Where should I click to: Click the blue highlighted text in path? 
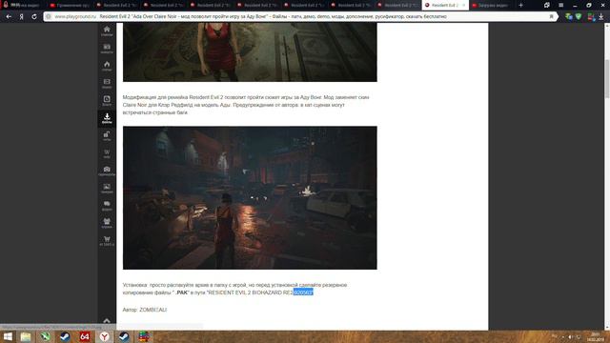303,293
